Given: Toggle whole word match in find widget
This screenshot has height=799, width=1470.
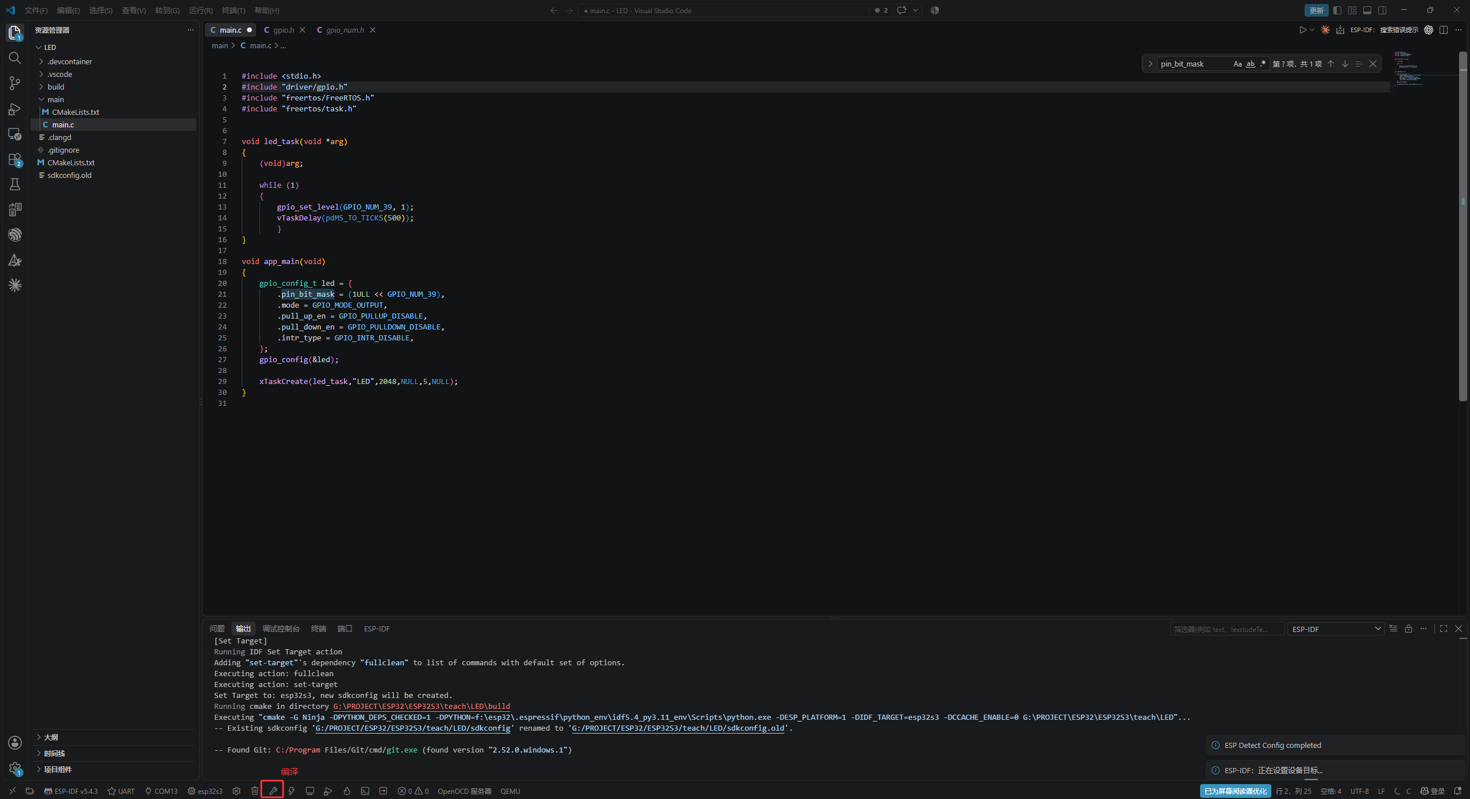Looking at the screenshot, I should [1250, 64].
